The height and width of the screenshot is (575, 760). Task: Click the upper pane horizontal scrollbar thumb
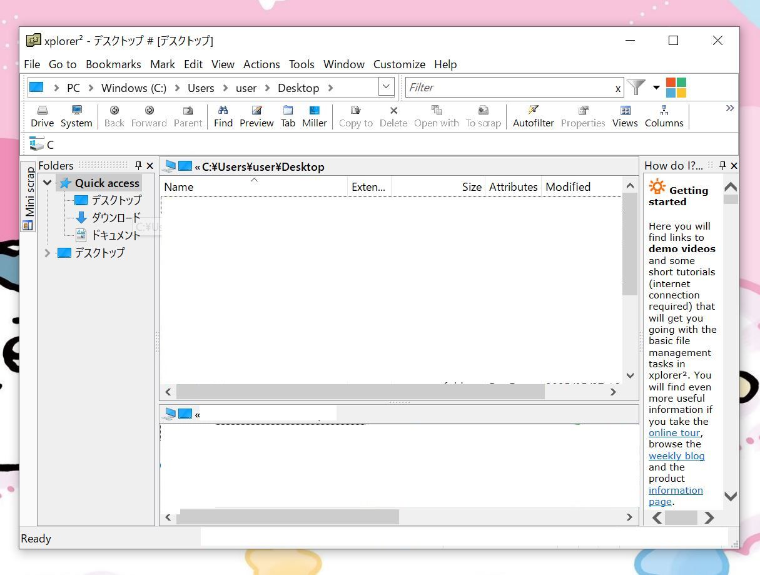[x=360, y=392]
